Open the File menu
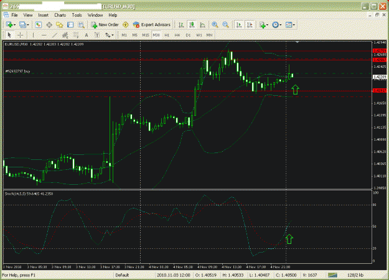 point(14,15)
